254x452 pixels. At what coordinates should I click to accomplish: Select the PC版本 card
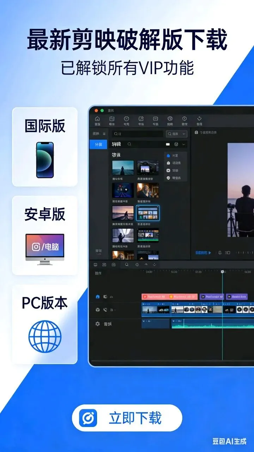coord(45,324)
